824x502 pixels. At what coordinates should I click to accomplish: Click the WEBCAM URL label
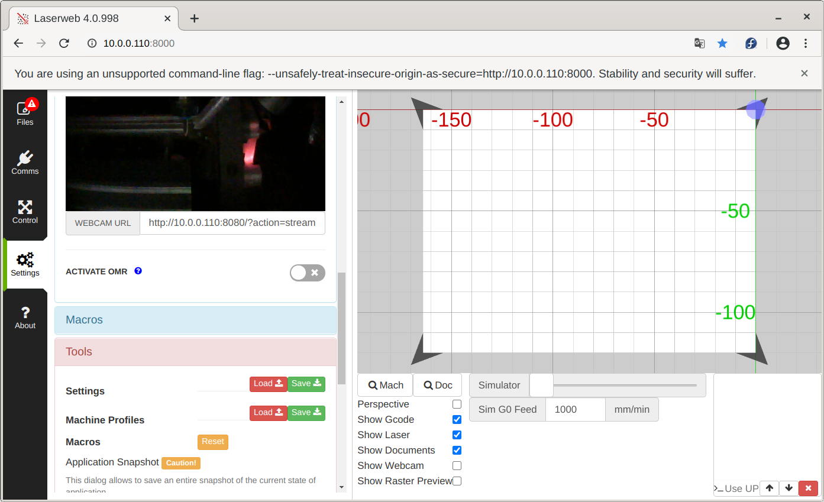pos(103,224)
